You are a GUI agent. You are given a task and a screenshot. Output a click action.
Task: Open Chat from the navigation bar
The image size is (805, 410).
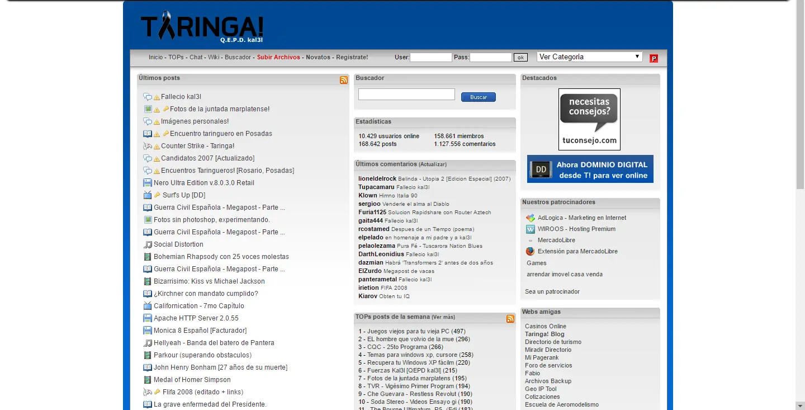[196, 57]
